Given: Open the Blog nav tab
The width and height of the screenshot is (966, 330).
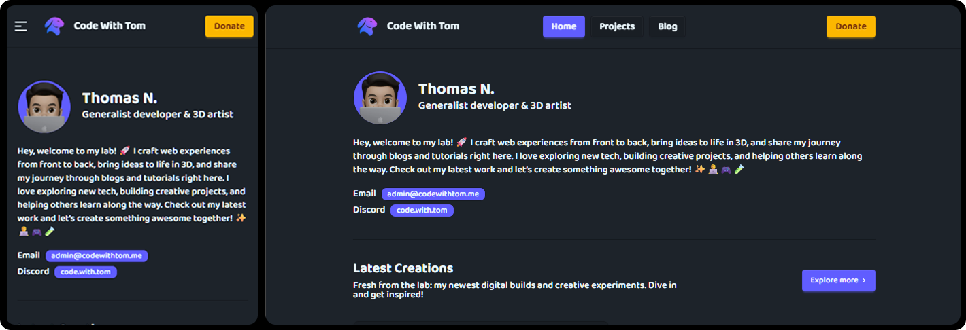Looking at the screenshot, I should coord(667,26).
